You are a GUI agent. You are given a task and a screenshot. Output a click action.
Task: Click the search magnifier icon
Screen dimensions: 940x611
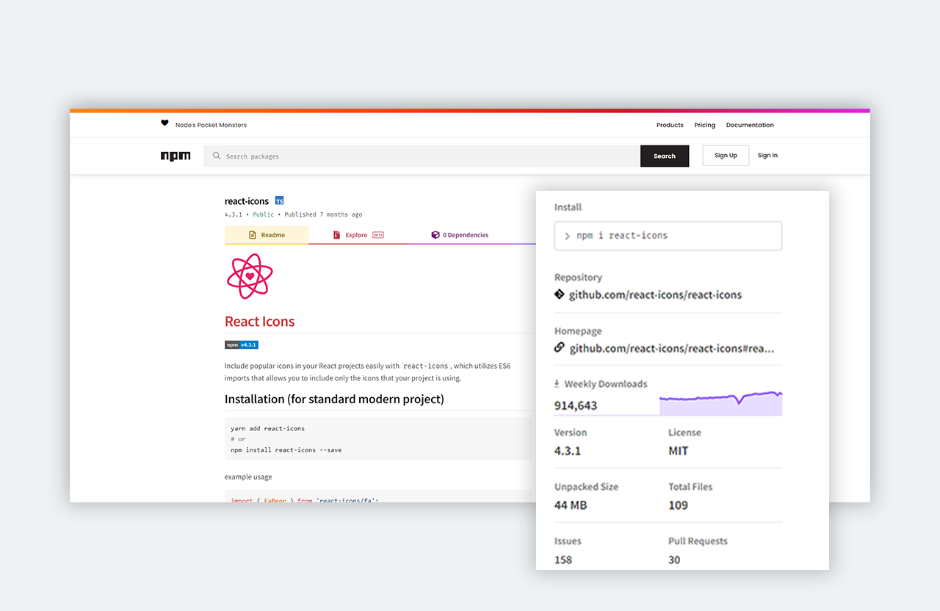[x=217, y=156]
